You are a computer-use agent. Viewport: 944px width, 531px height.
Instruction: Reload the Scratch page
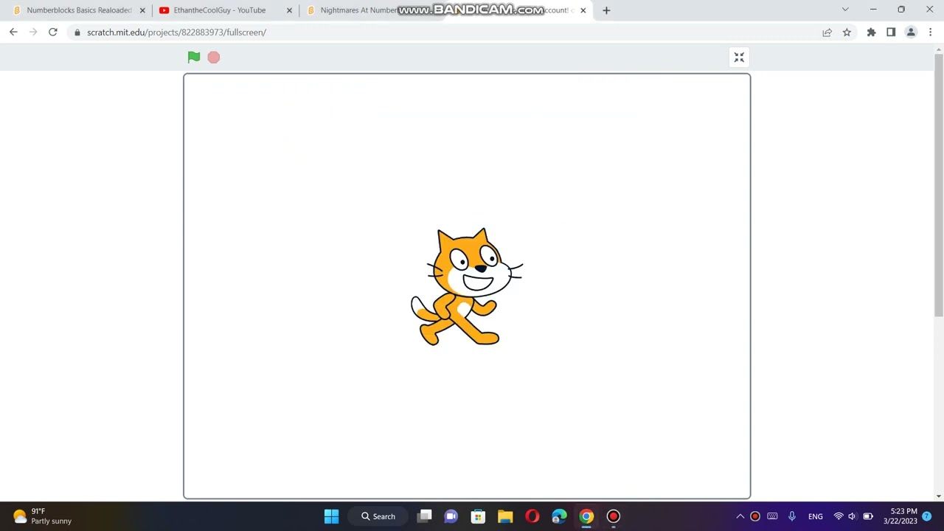pyautogui.click(x=53, y=32)
